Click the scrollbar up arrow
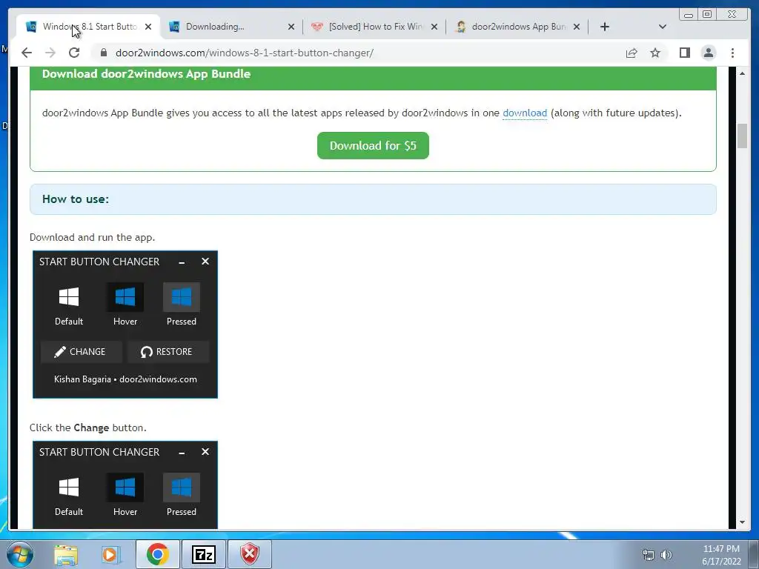 (742, 73)
